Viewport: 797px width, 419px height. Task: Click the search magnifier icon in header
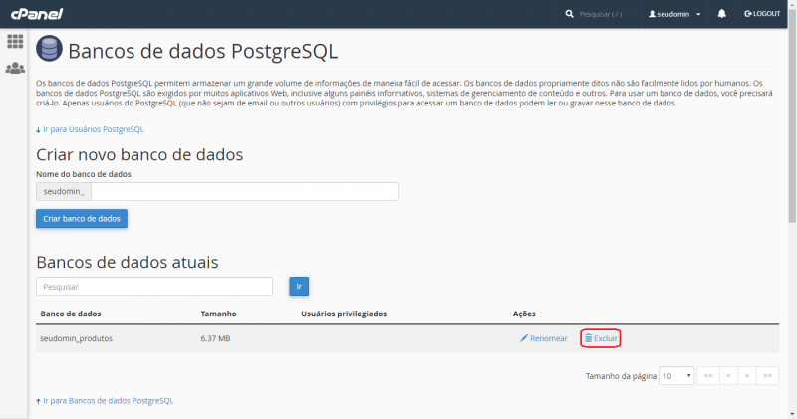click(x=569, y=14)
